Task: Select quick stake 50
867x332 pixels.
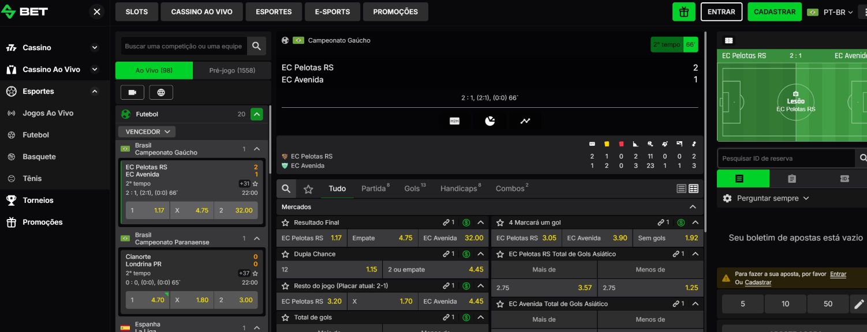Action: click(828, 304)
